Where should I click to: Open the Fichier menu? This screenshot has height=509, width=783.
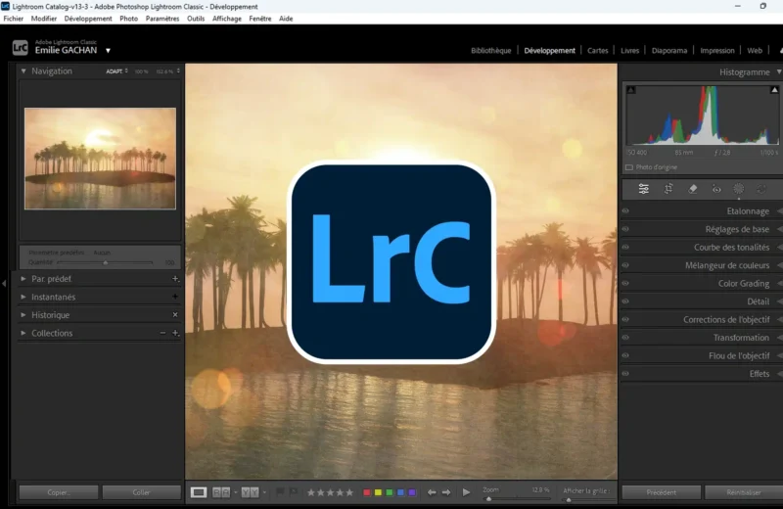(14, 19)
